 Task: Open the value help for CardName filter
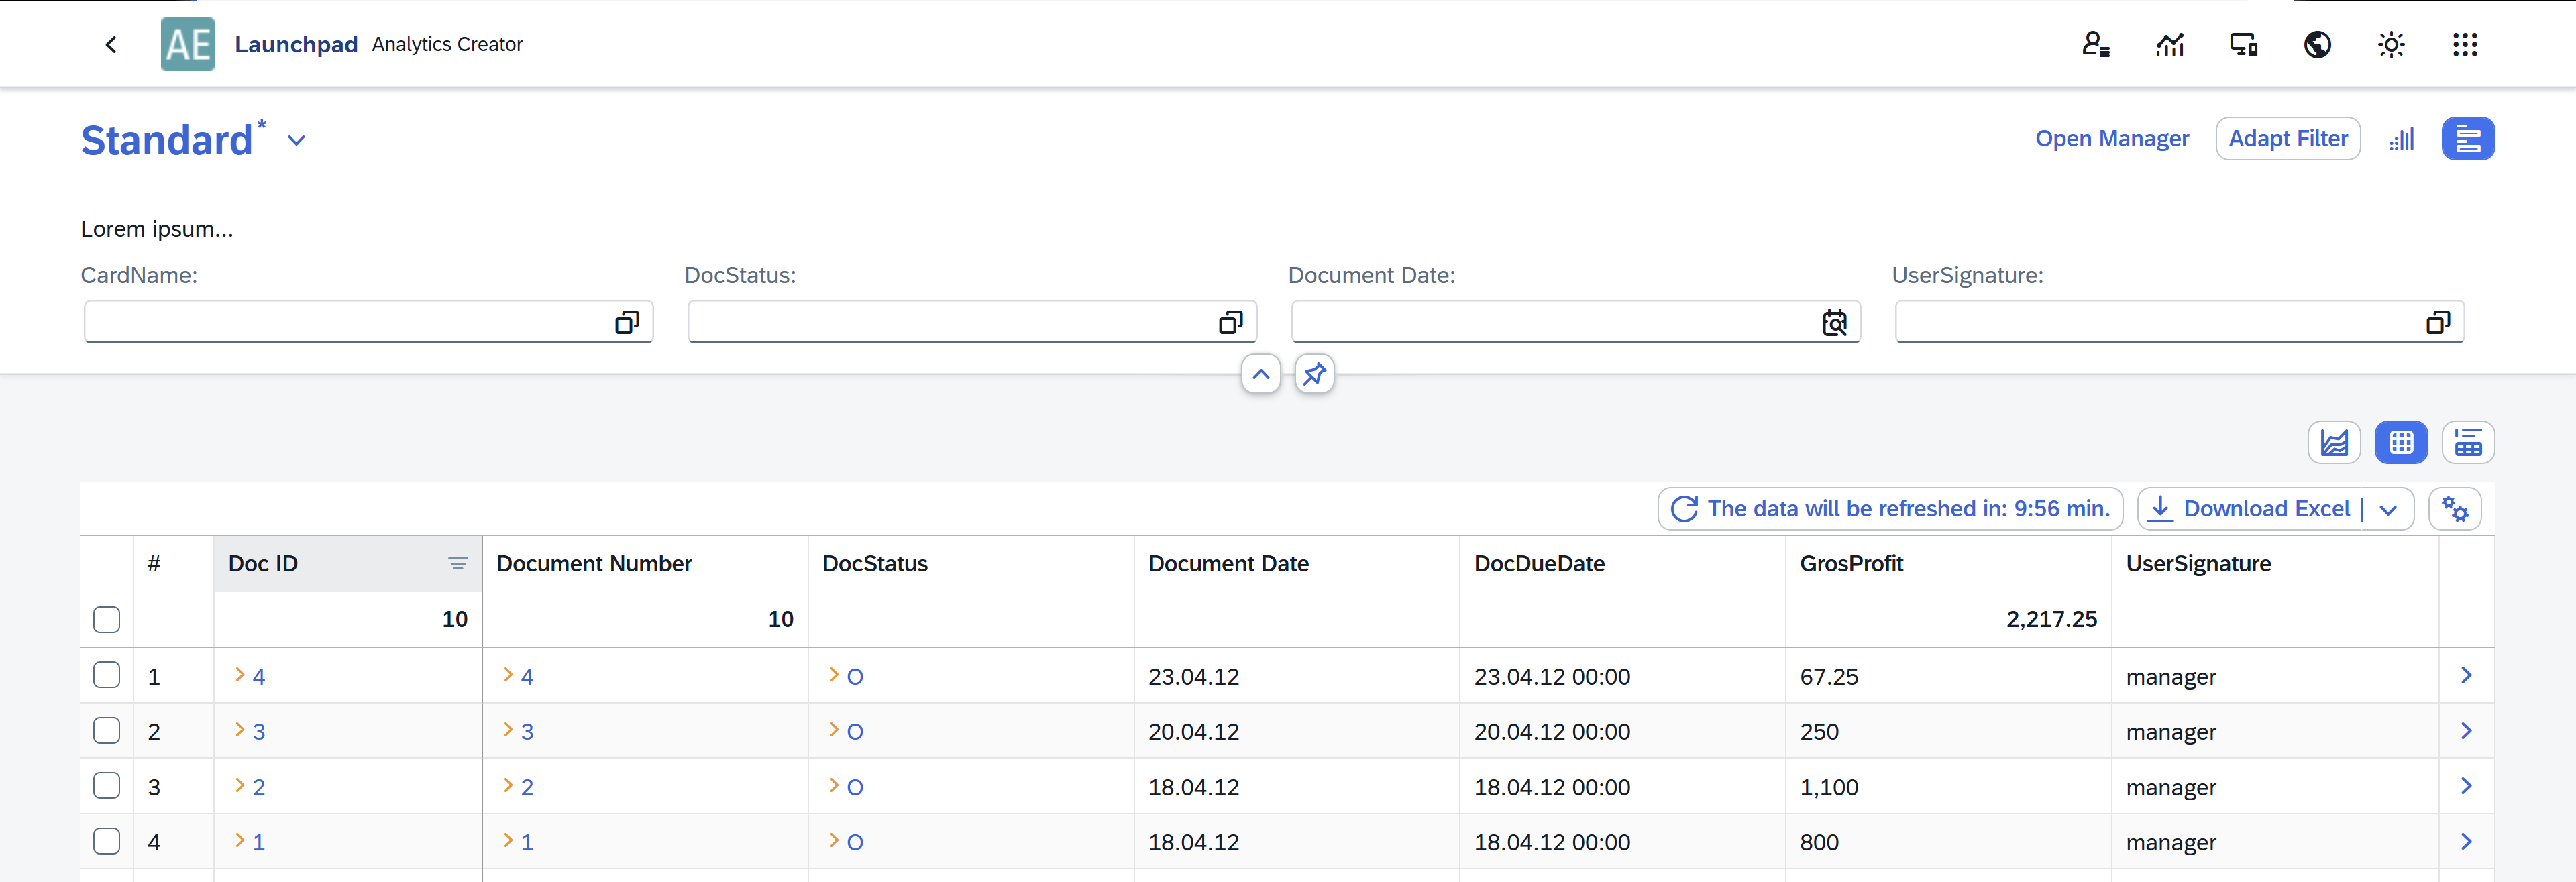click(x=627, y=322)
